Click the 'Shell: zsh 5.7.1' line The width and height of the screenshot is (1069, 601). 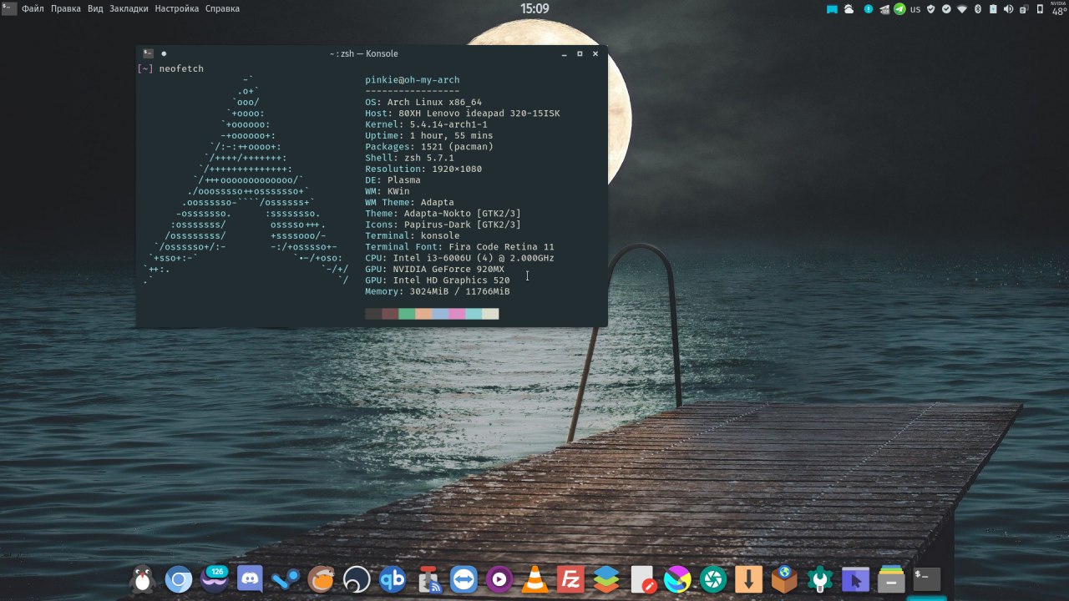pyautogui.click(x=409, y=158)
